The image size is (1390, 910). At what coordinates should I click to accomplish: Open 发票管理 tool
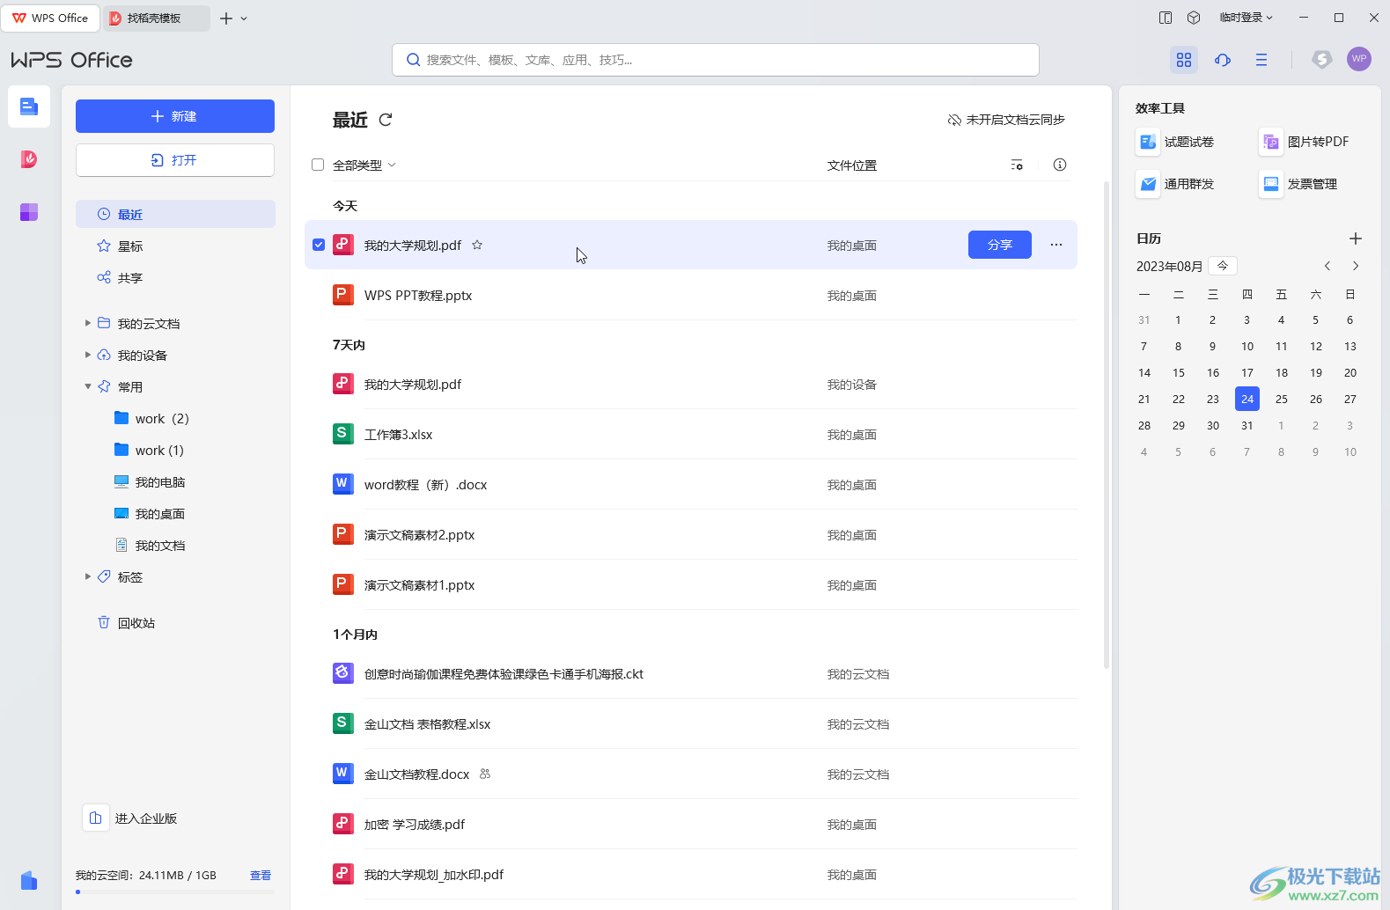tap(1298, 184)
